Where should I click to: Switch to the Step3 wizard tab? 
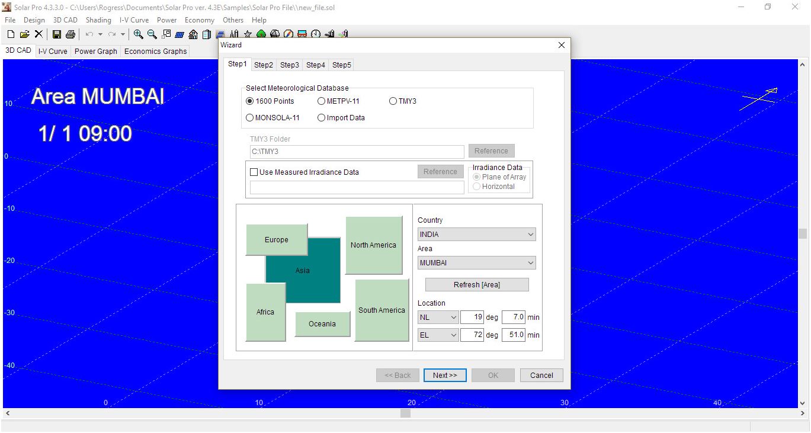click(289, 65)
